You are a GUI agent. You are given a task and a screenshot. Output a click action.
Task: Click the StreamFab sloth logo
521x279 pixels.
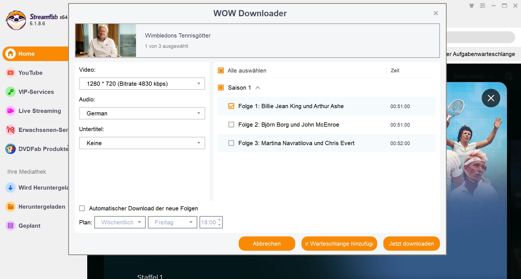[x=16, y=20]
